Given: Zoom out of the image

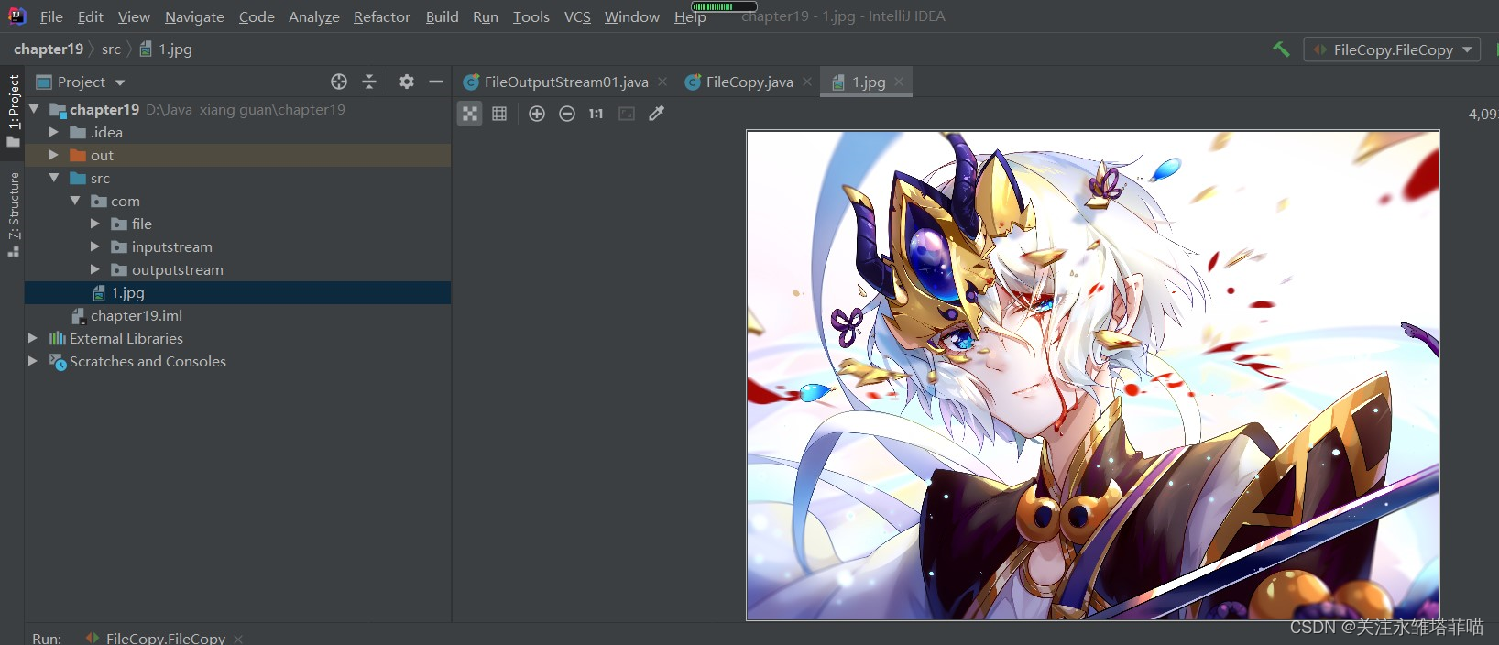Looking at the screenshot, I should pos(567,114).
